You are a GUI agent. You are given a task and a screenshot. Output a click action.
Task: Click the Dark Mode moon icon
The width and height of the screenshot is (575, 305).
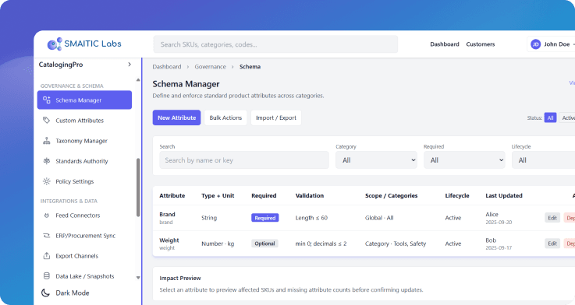45,293
